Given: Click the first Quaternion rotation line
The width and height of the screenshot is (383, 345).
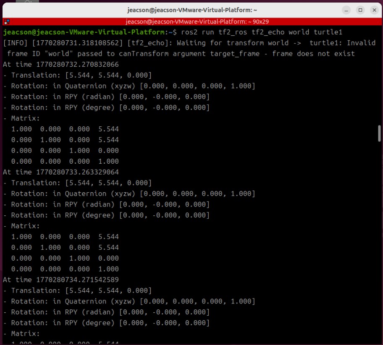Looking at the screenshot, I should tap(129, 86).
